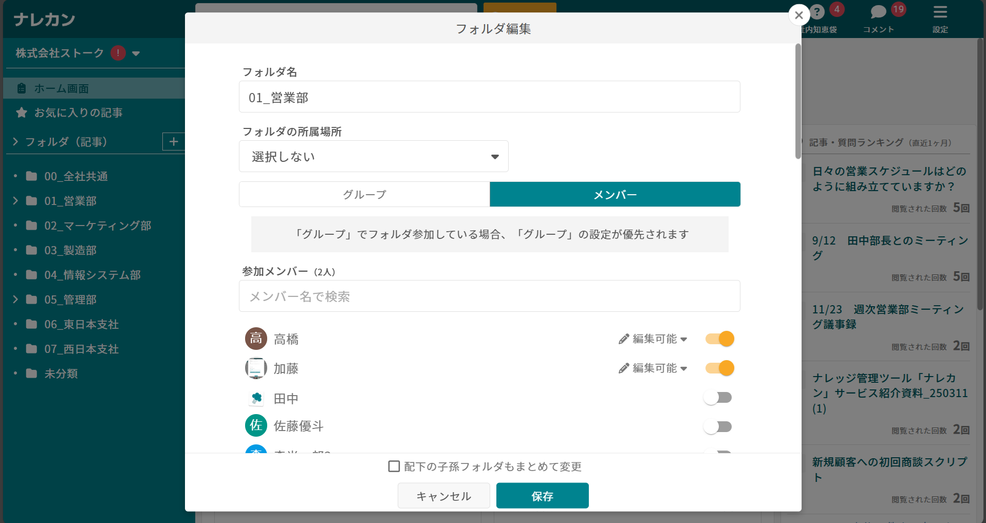Select the メンバー tab
The height and width of the screenshot is (523, 986).
point(615,194)
